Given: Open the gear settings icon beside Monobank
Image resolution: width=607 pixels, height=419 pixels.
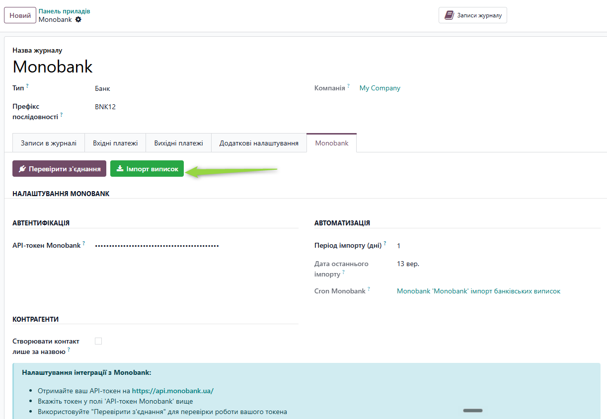Looking at the screenshot, I should coord(78,20).
